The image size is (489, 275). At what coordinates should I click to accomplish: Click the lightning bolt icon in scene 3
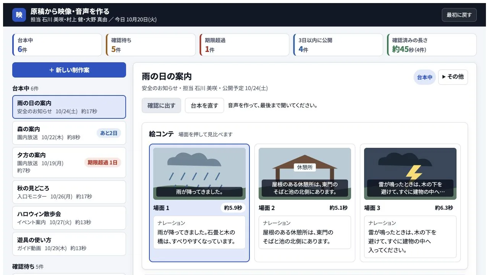[414, 173]
